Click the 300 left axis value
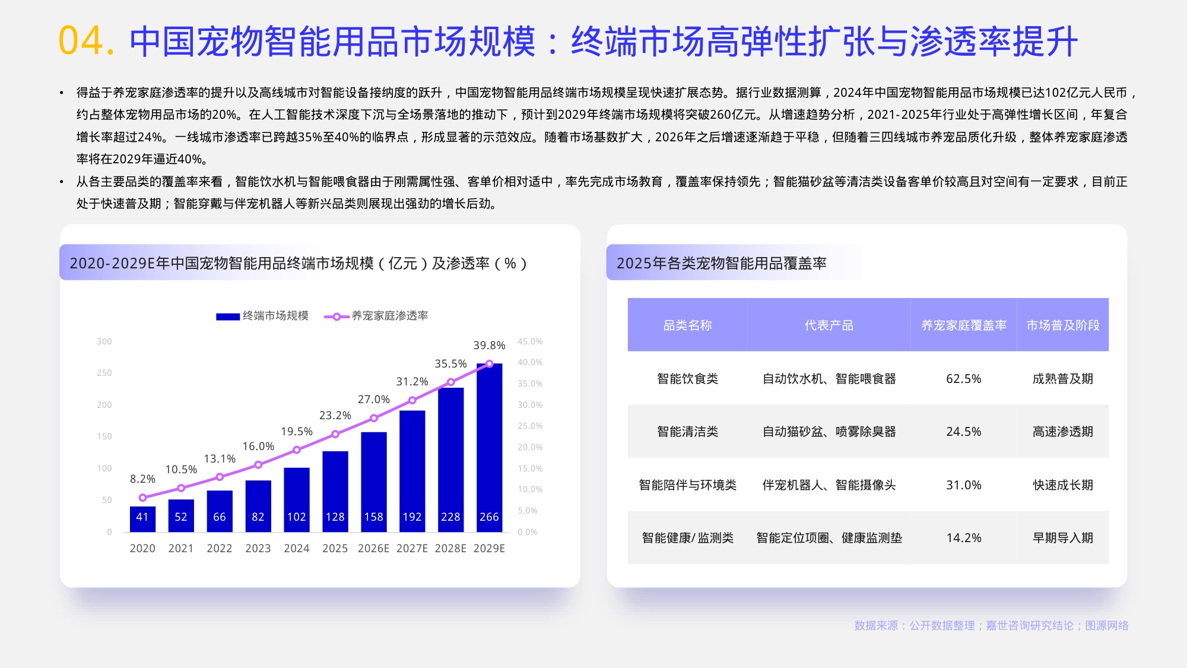 [104, 341]
